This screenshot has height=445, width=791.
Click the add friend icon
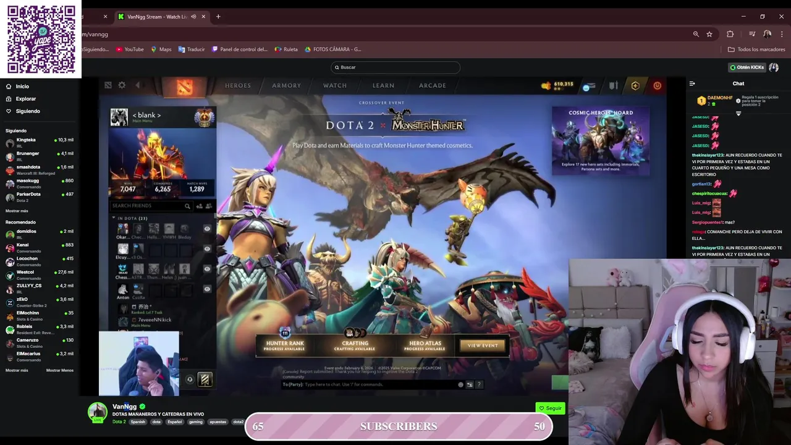(199, 206)
